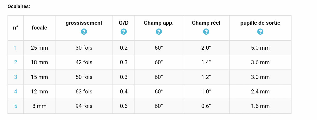317x120 pixels.
Task: Click the 1.6 mm exit pupil cell
Action: [x=260, y=106]
